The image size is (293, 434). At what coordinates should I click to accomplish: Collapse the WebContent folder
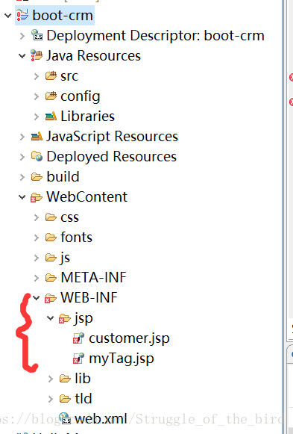click(x=22, y=197)
